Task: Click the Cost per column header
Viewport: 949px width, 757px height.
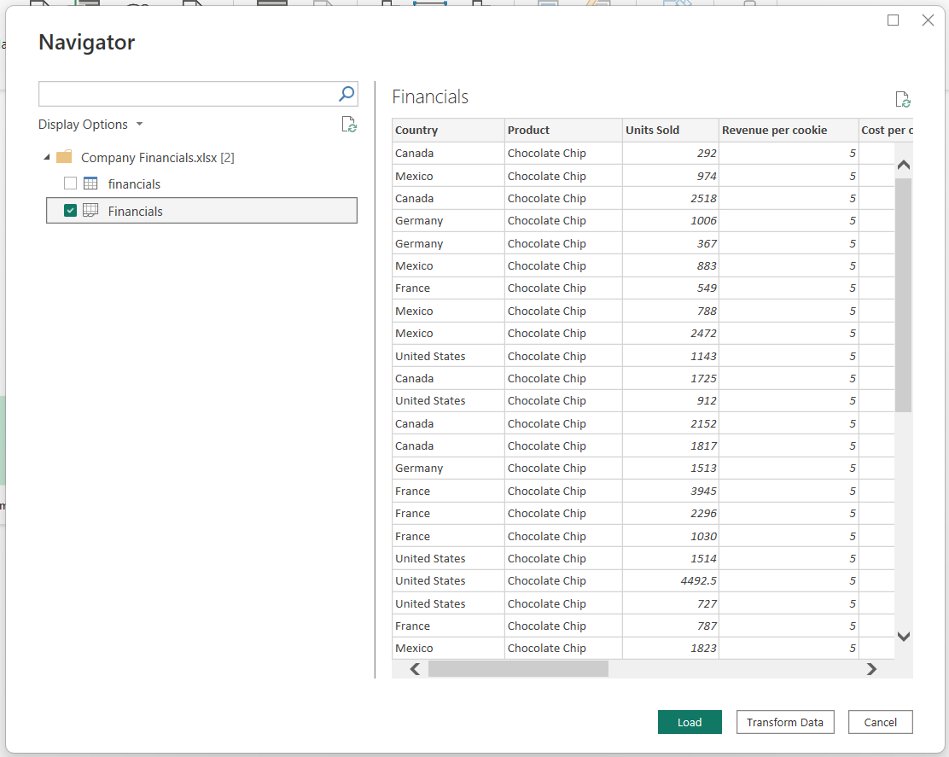Action: pos(886,130)
